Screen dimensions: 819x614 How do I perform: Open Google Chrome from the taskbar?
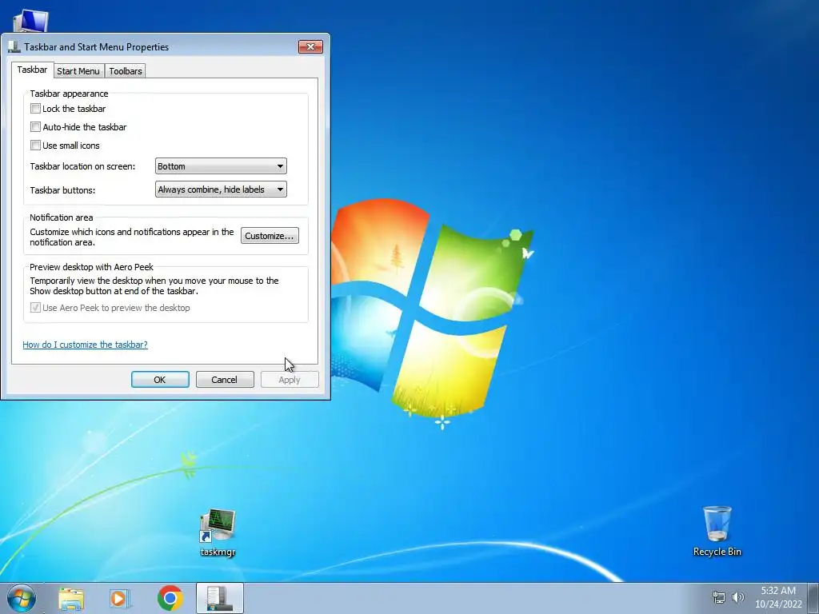pyautogui.click(x=170, y=598)
